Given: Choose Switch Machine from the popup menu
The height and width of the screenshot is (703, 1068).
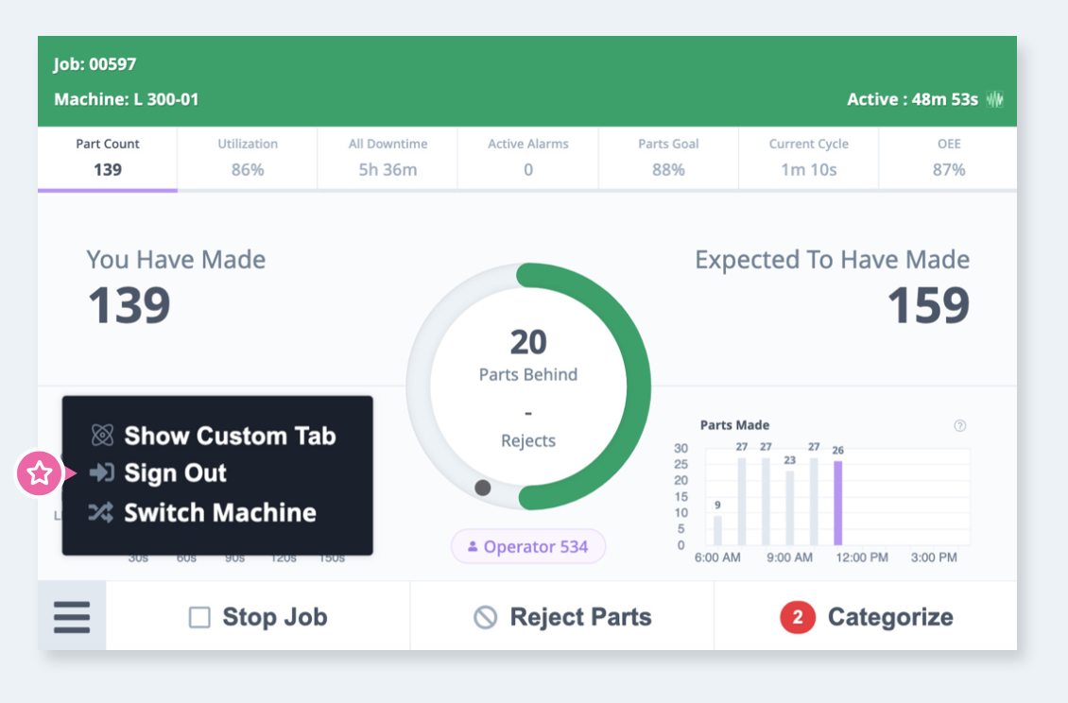Looking at the screenshot, I should tap(219, 513).
